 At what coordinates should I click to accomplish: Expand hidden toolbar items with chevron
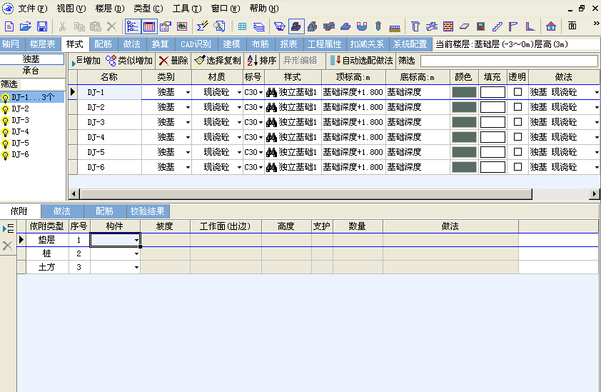(x=596, y=24)
